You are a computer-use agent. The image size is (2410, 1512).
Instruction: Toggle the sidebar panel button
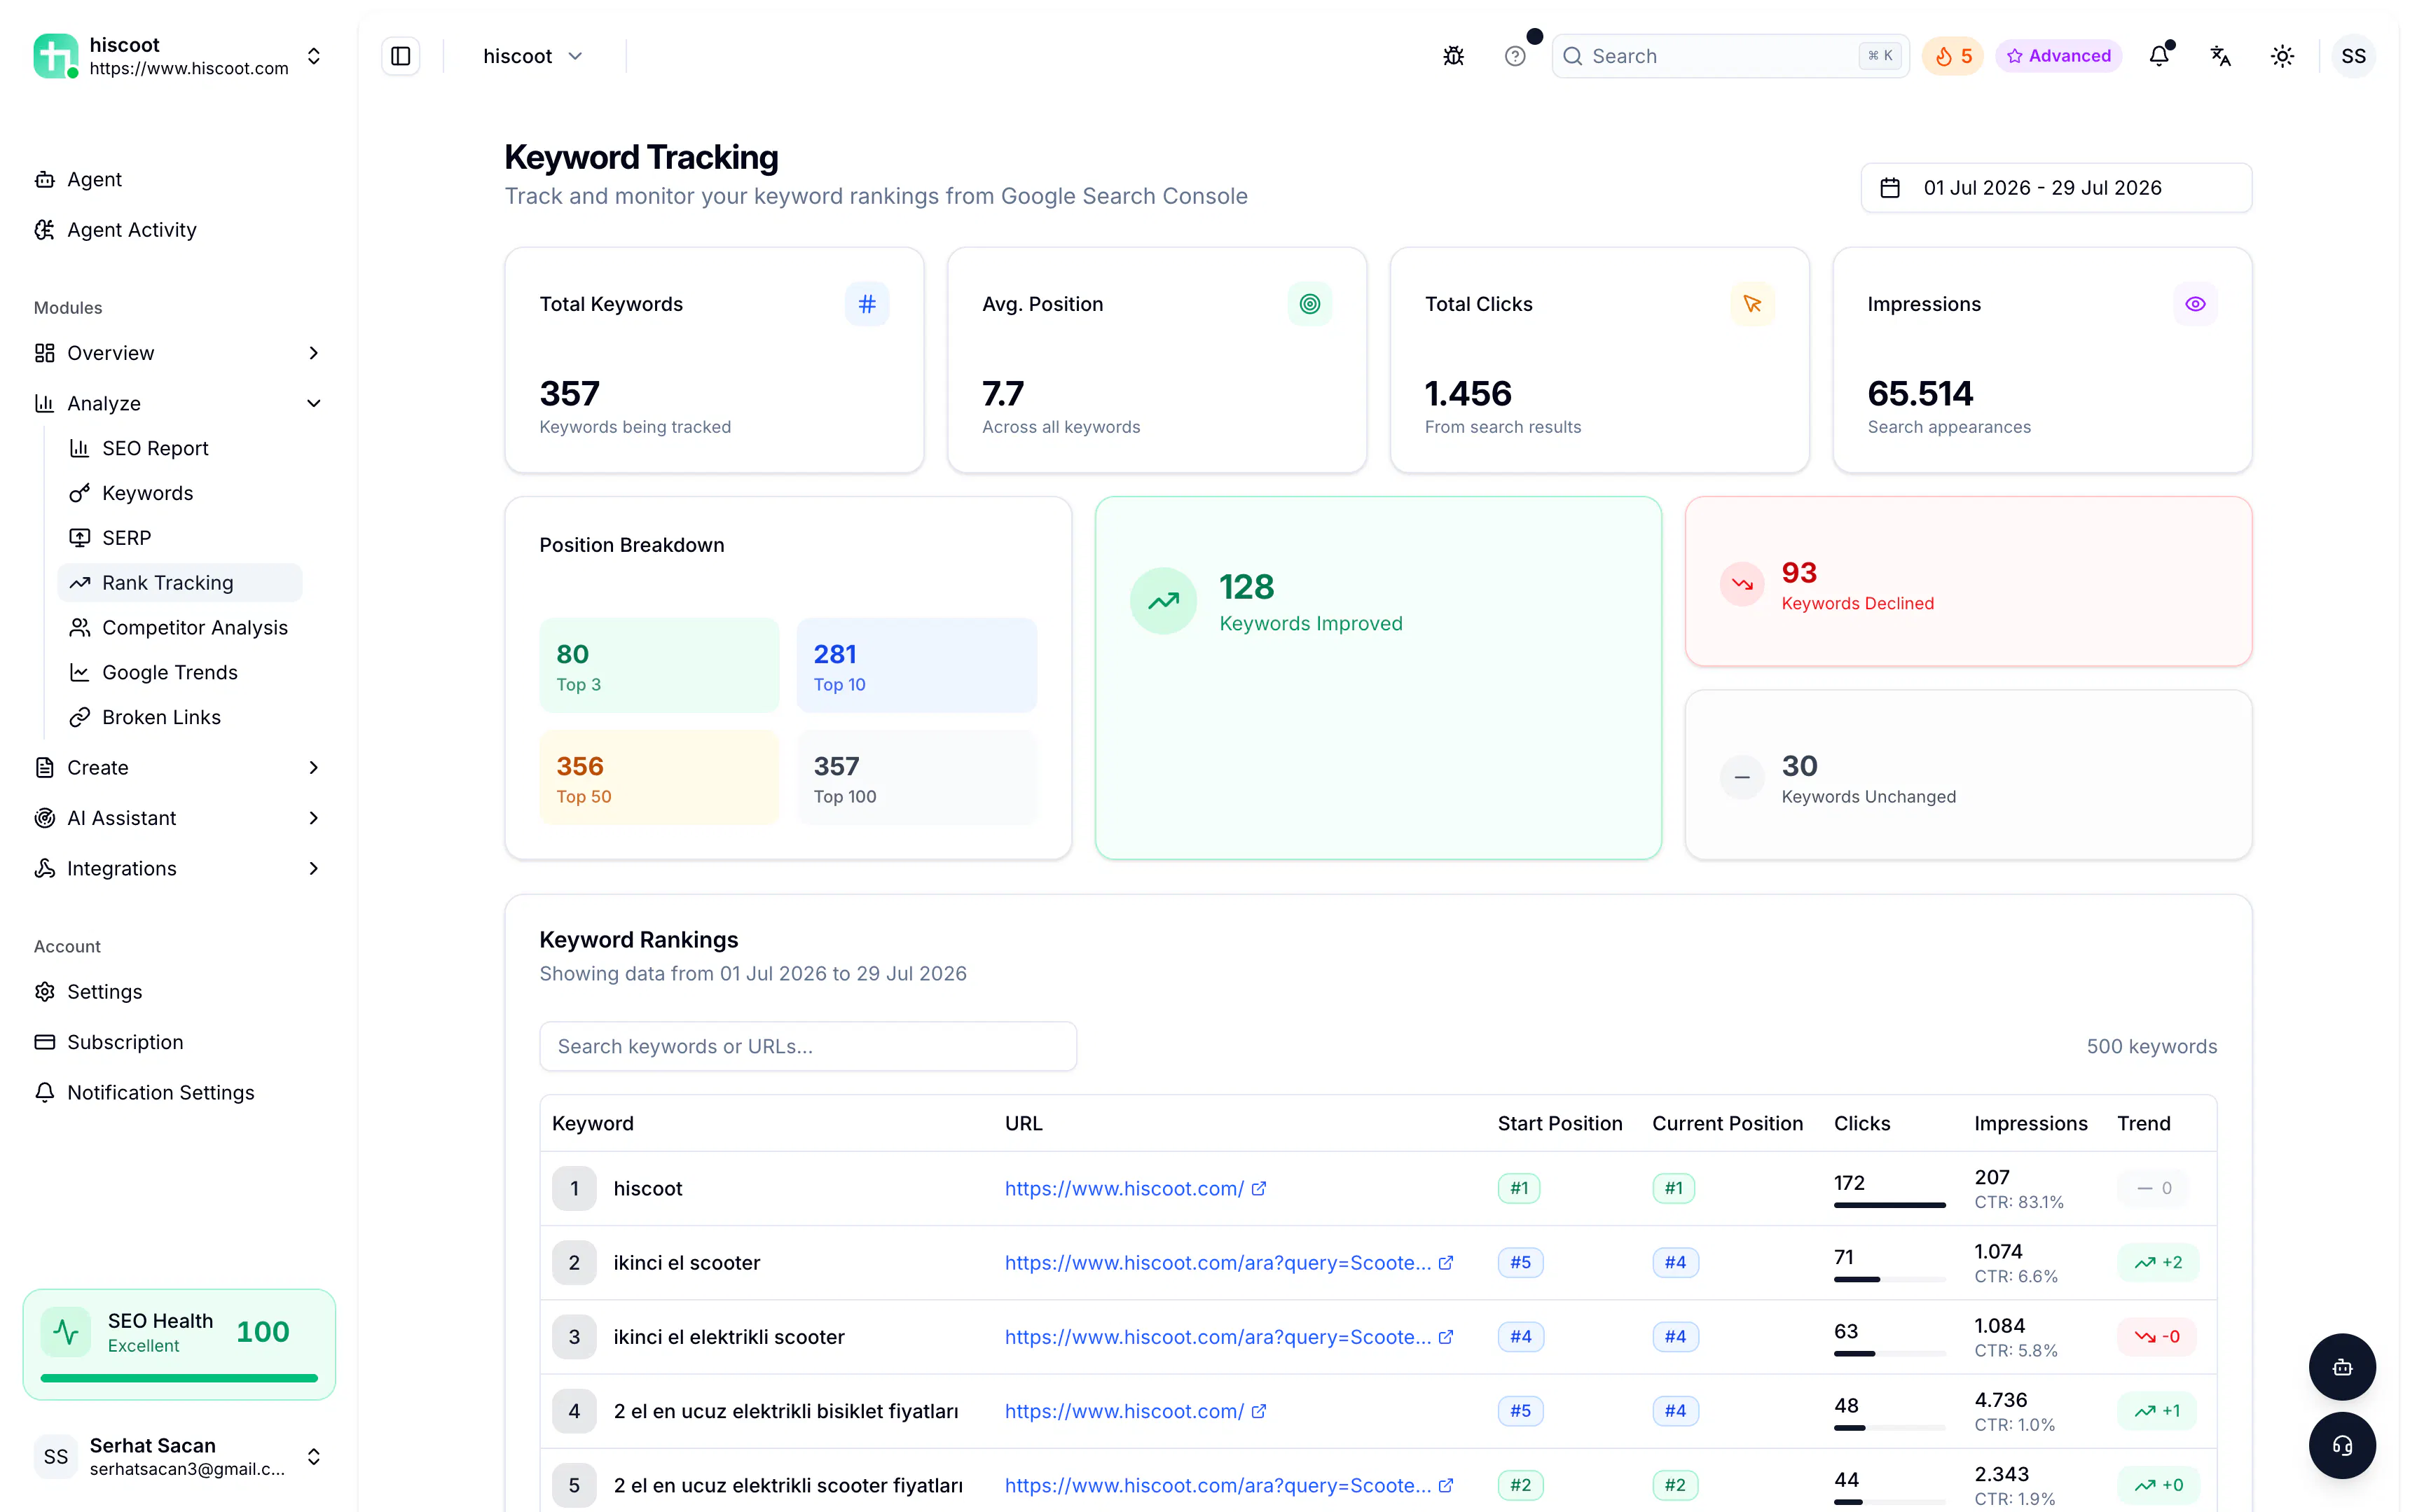[x=400, y=56]
